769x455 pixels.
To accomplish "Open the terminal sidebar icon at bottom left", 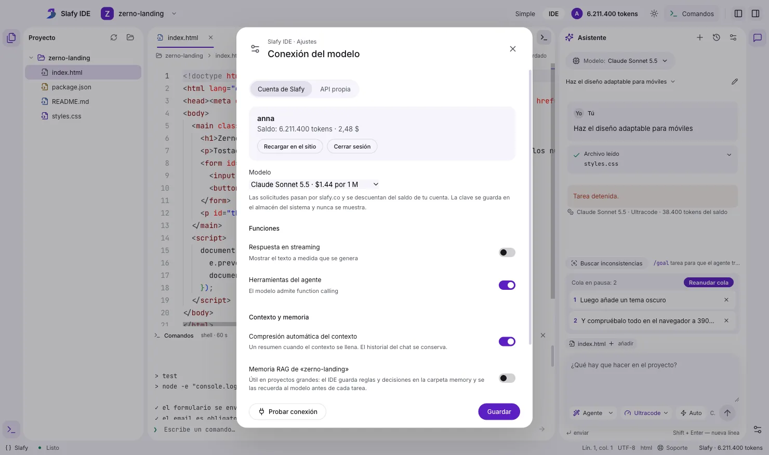I will coord(11,430).
